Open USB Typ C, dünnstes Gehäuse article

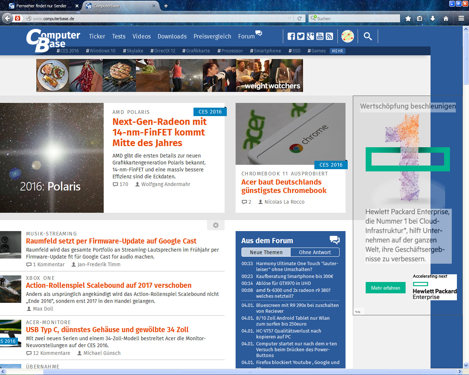pyautogui.click(x=107, y=330)
